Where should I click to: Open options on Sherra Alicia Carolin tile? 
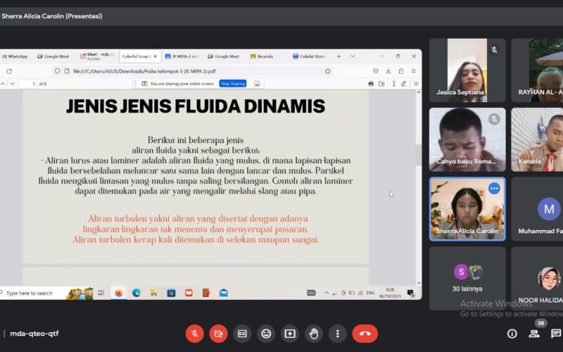[494, 189]
